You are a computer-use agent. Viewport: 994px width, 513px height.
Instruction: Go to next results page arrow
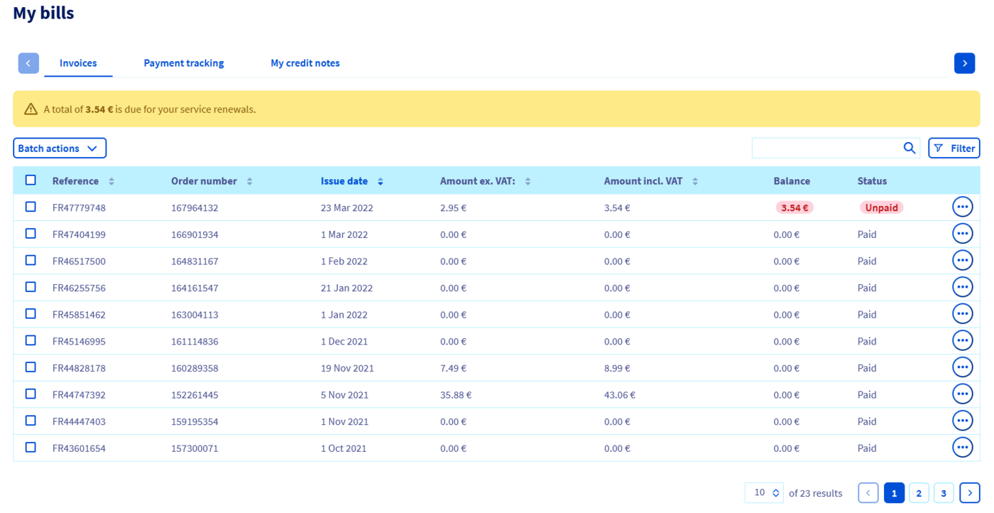tap(969, 492)
